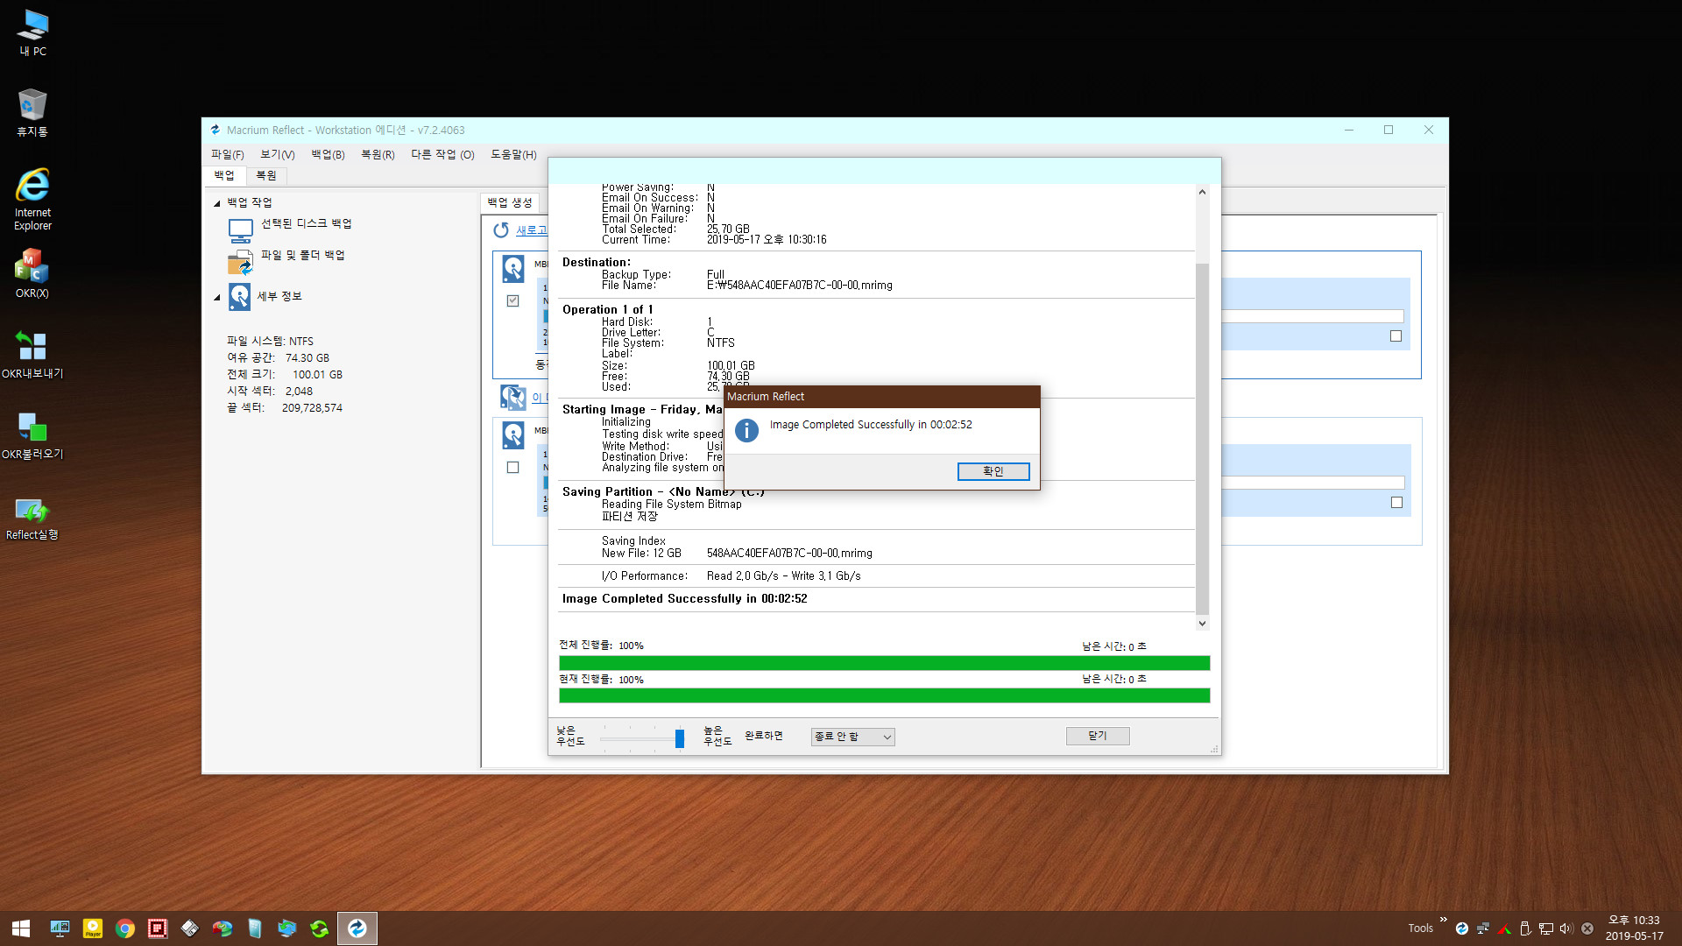Image resolution: width=1682 pixels, height=946 pixels.
Task: Confirm the completion dialog with 확인 button
Action: coord(993,471)
